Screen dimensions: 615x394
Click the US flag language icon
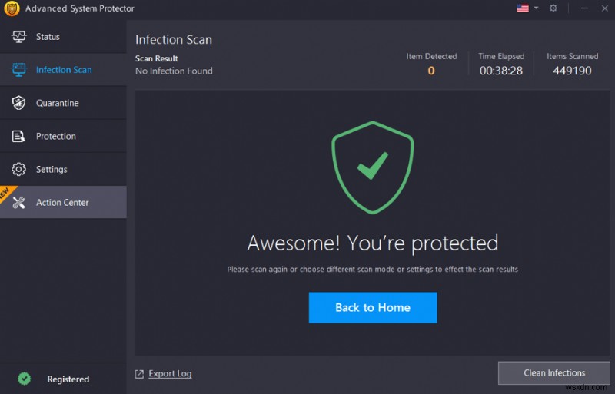(x=523, y=8)
